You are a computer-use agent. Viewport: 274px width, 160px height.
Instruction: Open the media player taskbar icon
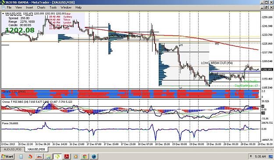[76, 157]
